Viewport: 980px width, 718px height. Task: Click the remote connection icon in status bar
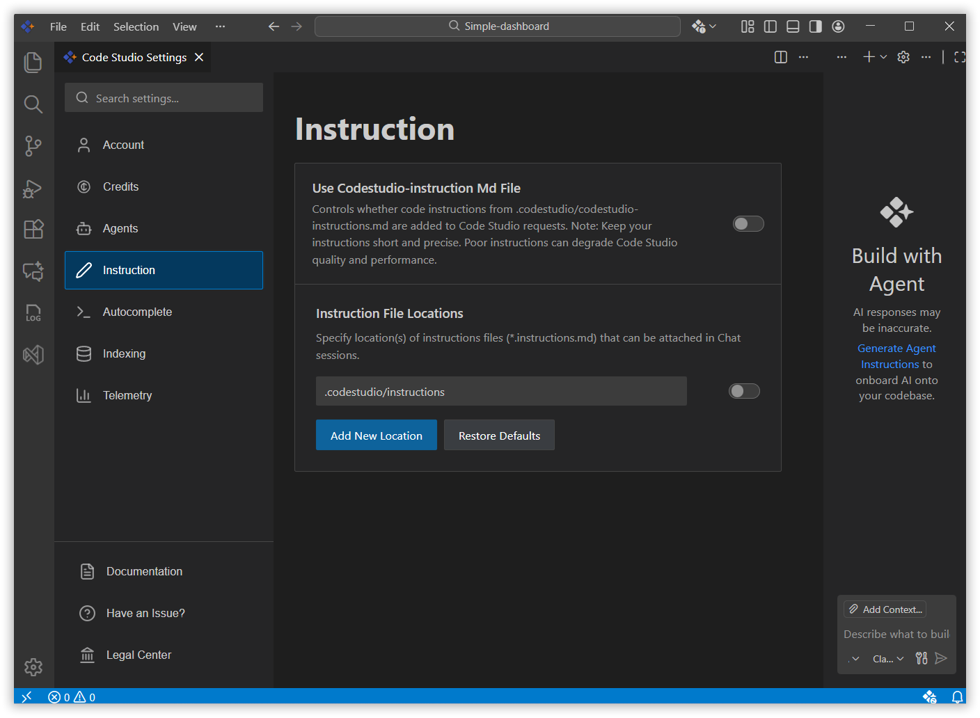26,696
